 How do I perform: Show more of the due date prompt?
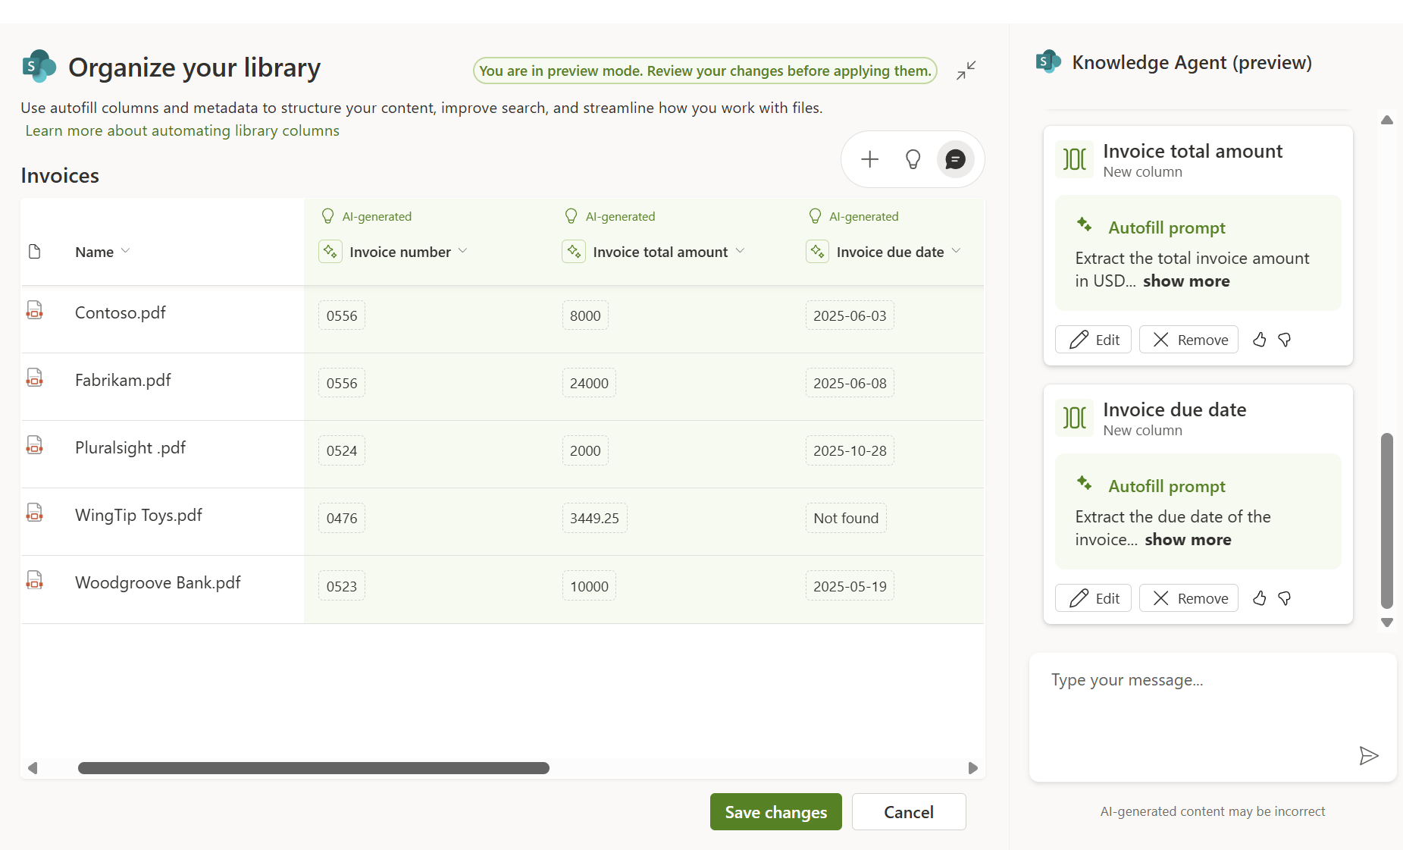(x=1188, y=540)
